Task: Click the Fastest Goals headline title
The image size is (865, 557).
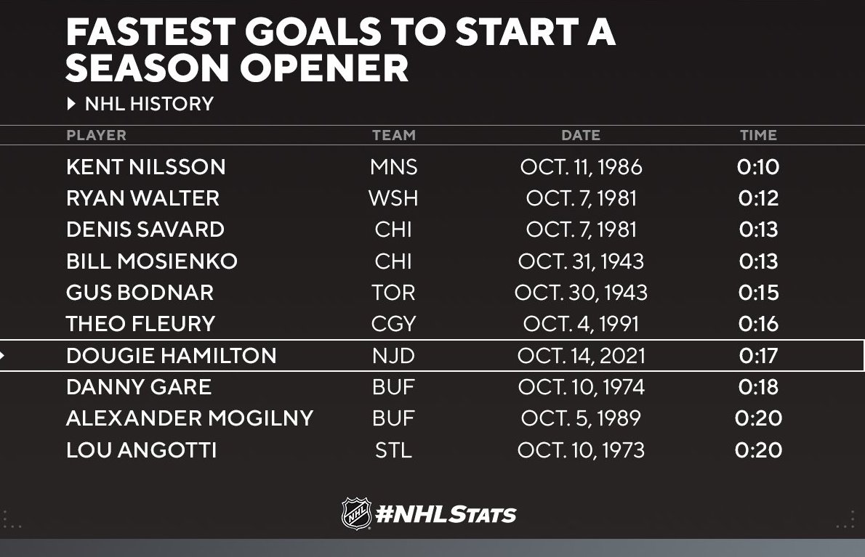Action: coord(340,50)
